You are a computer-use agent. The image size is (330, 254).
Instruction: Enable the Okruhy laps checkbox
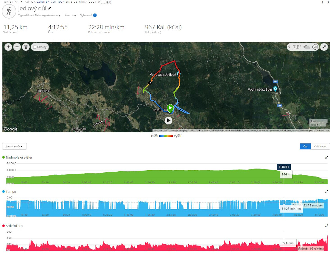tap(35, 47)
